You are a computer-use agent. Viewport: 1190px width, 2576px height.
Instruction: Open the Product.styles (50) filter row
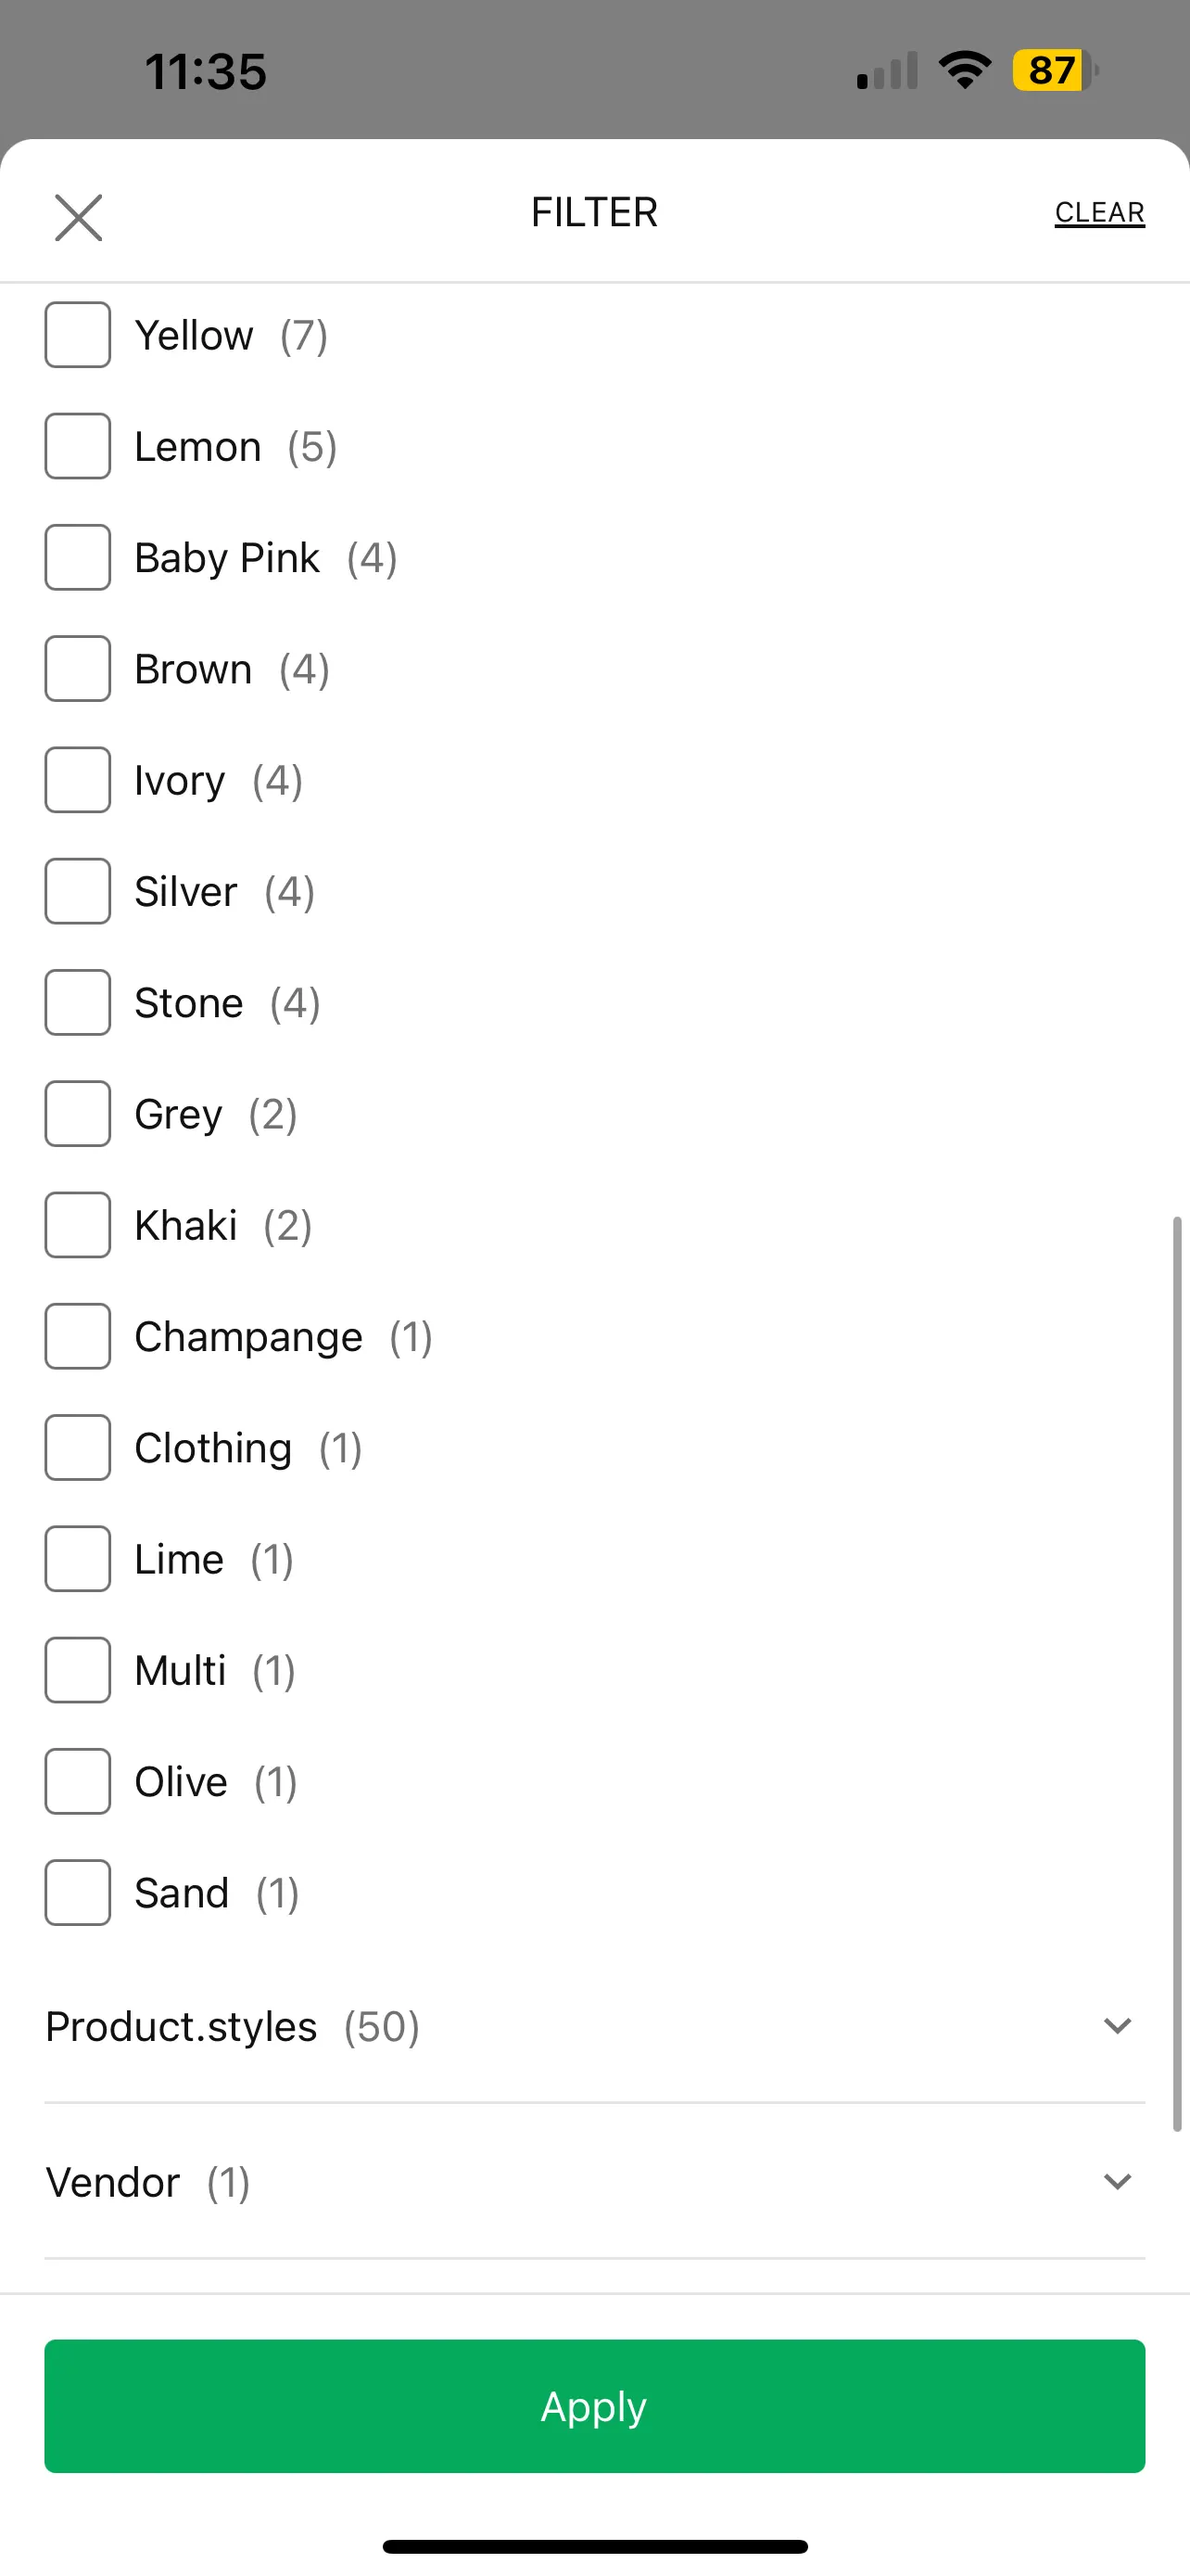click(594, 2026)
